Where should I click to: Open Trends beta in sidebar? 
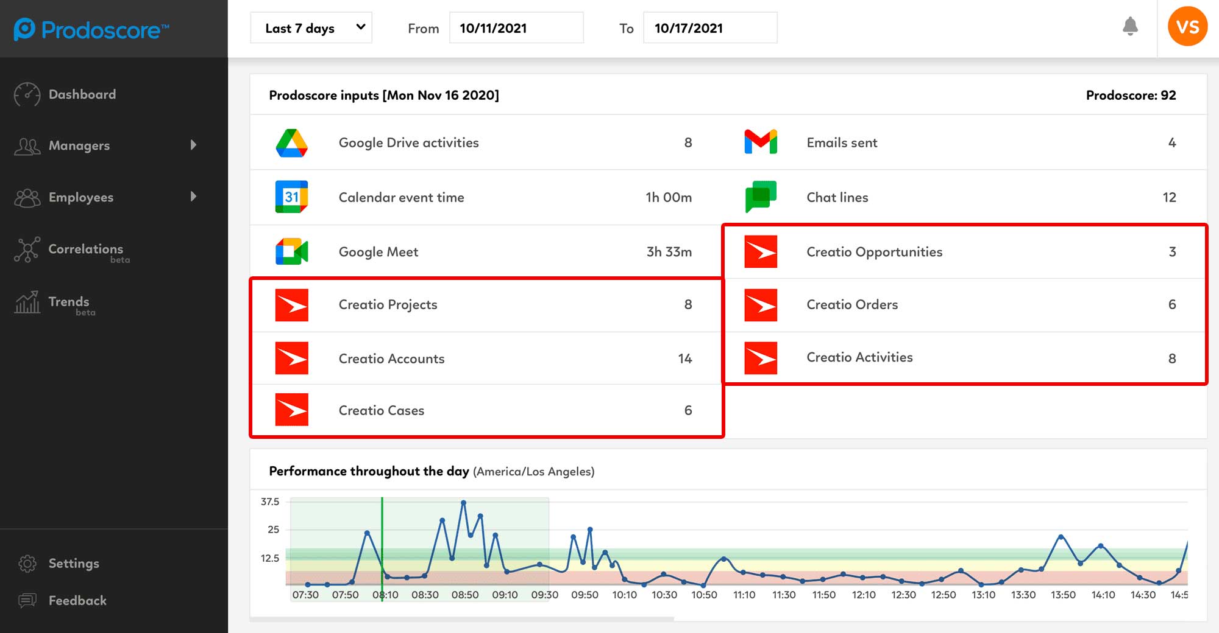[68, 303]
